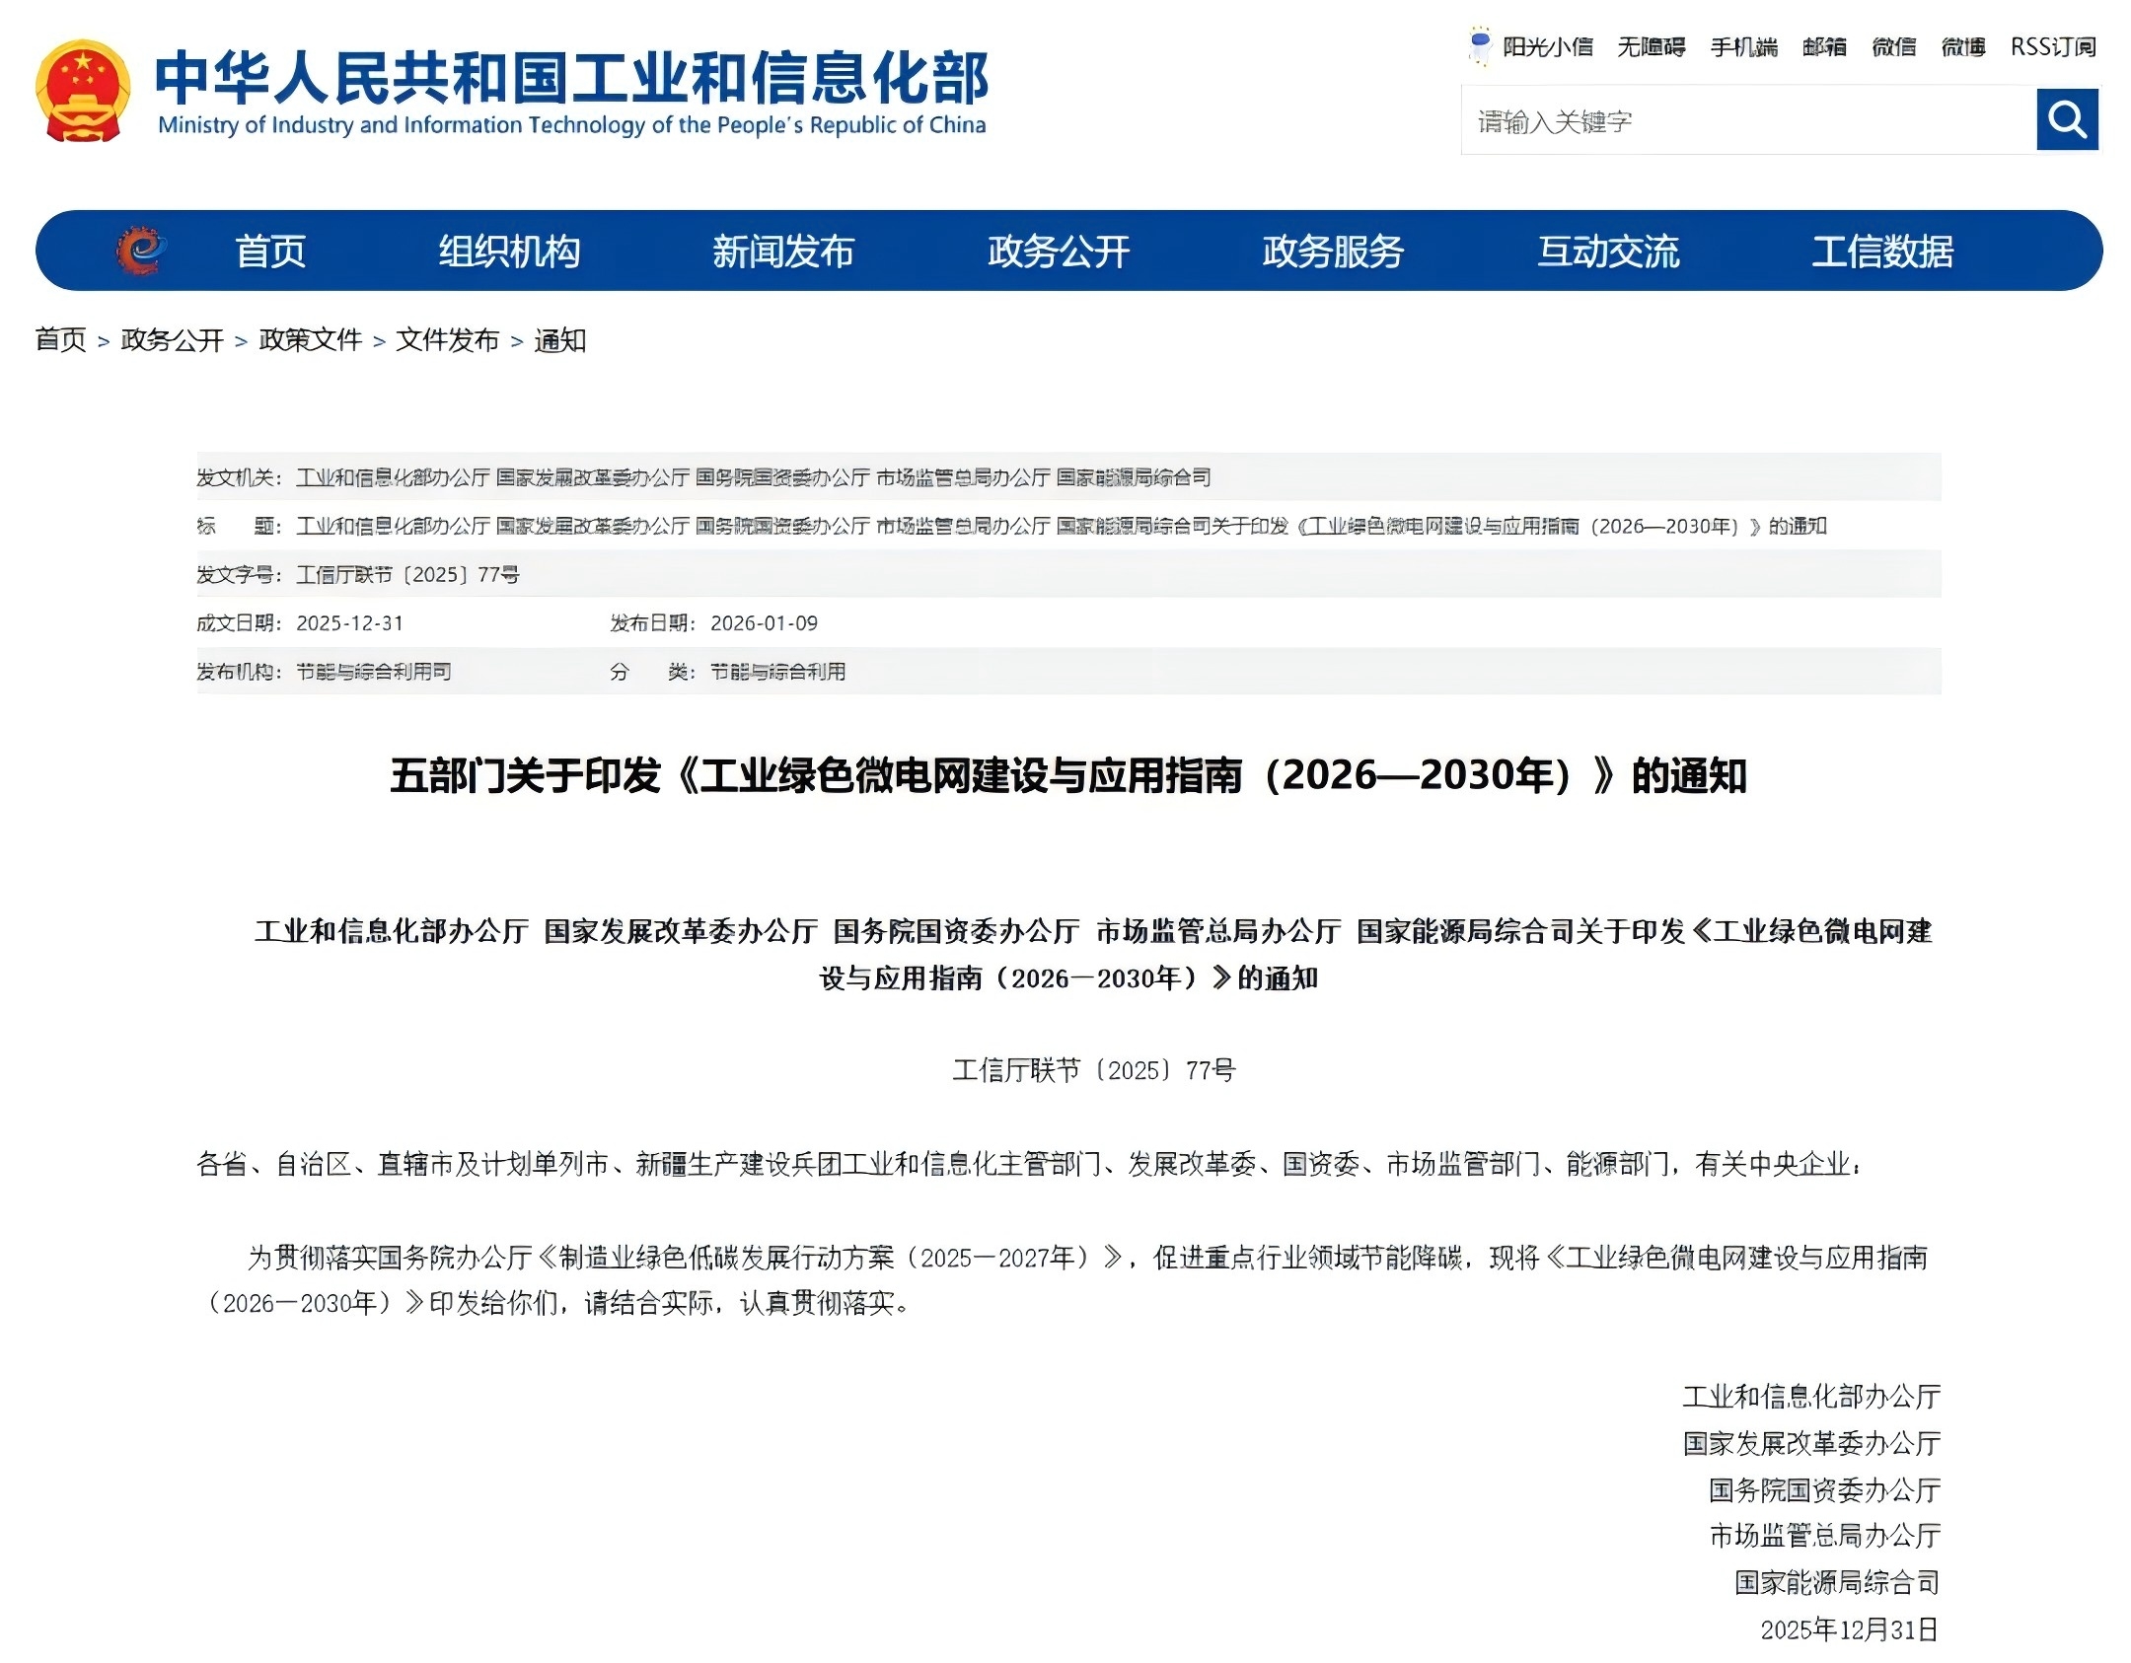The image size is (2131, 1663).
Task: Open the 微博 link at top
Action: [1962, 46]
